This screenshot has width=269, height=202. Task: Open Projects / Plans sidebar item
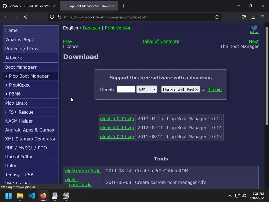click(x=31, y=49)
